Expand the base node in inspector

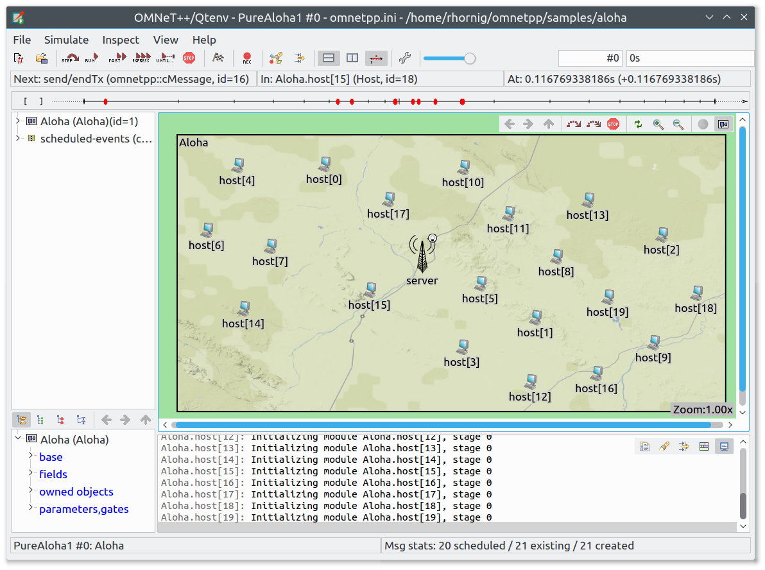point(31,455)
